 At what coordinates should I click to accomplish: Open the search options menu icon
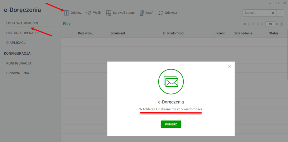click(x=280, y=13)
